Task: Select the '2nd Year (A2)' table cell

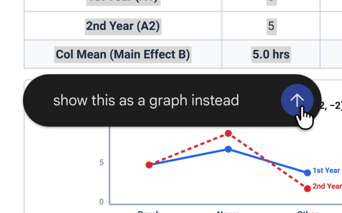Action: coord(123,26)
